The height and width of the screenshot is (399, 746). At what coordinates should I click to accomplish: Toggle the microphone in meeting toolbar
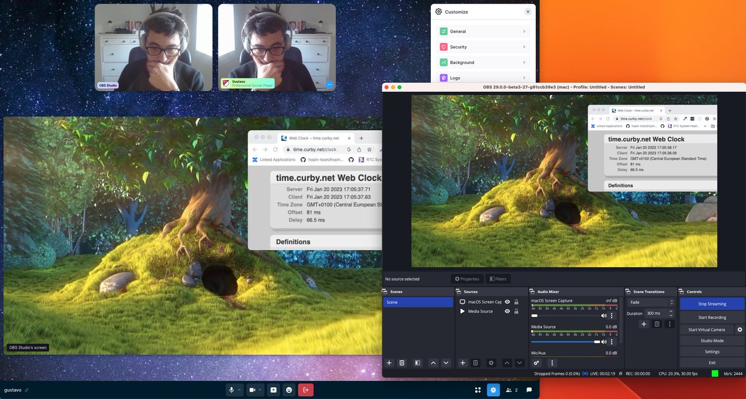231,390
